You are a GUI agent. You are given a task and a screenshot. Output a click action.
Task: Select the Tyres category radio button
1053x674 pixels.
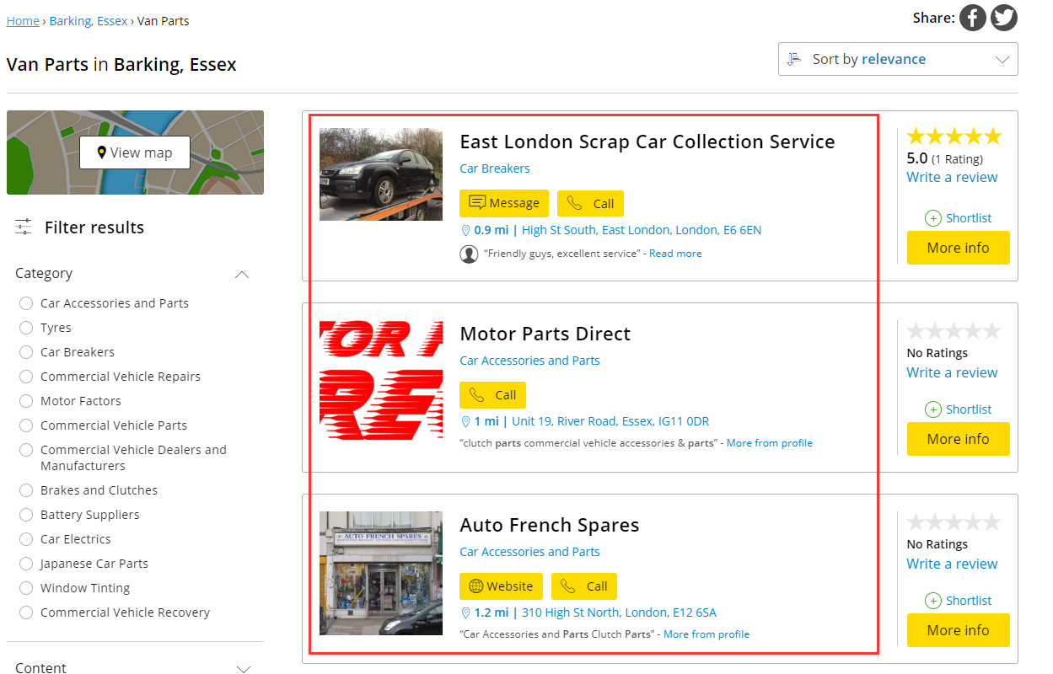click(x=26, y=328)
